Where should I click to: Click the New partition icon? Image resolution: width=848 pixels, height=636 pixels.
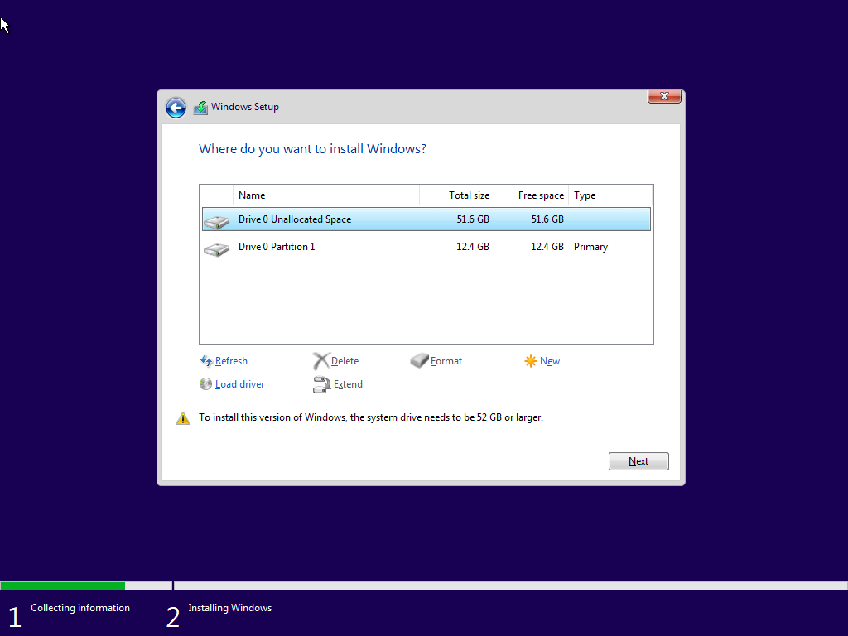click(x=530, y=360)
